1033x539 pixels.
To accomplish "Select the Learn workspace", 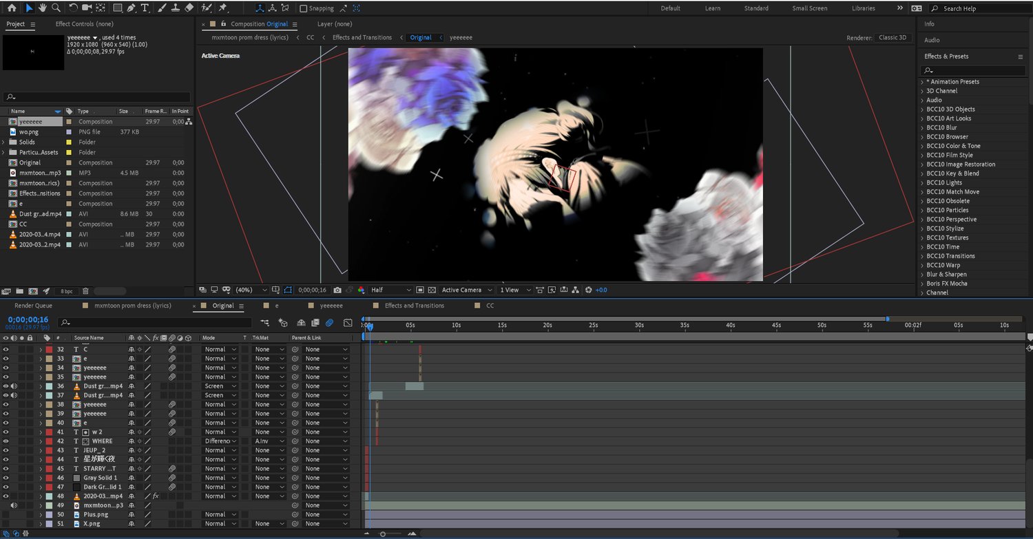I will (713, 8).
